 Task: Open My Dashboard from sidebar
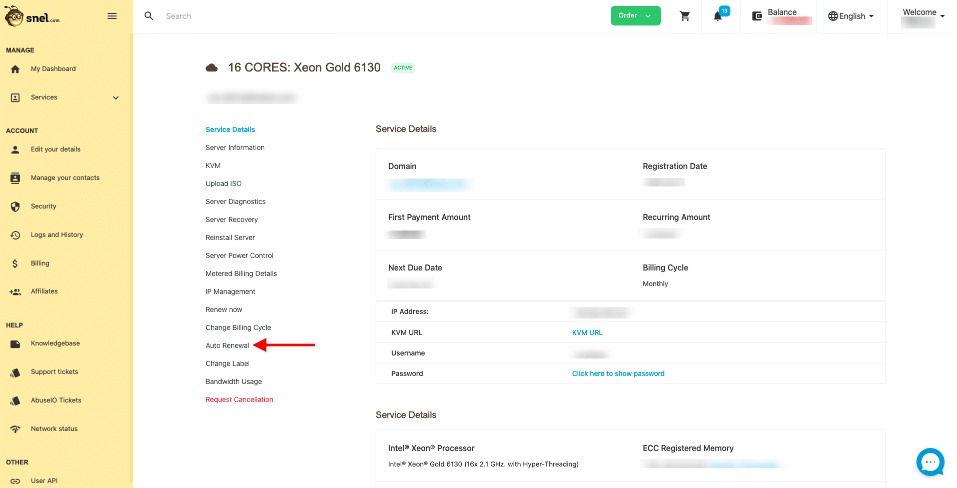pos(54,69)
